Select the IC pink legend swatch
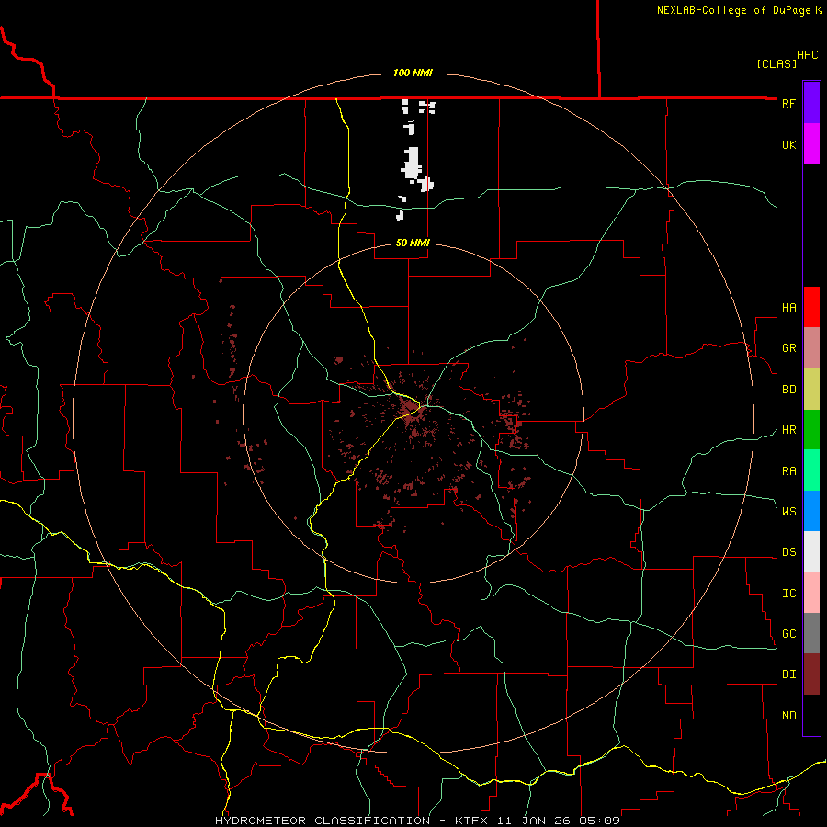This screenshot has height=827, width=827. click(x=811, y=593)
